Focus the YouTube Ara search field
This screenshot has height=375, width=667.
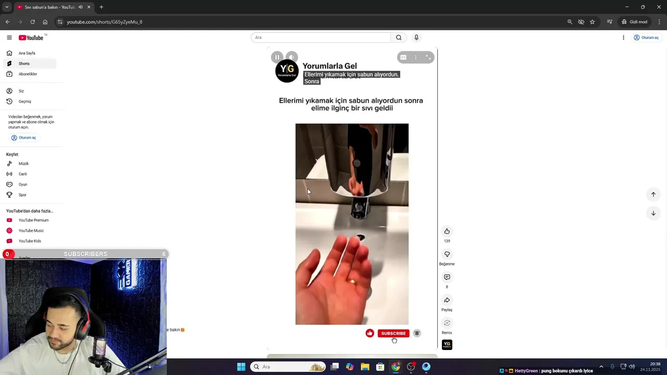pos(320,37)
